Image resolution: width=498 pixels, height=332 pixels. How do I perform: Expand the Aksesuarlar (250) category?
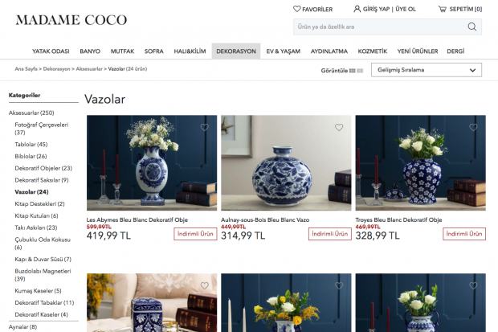coord(31,113)
